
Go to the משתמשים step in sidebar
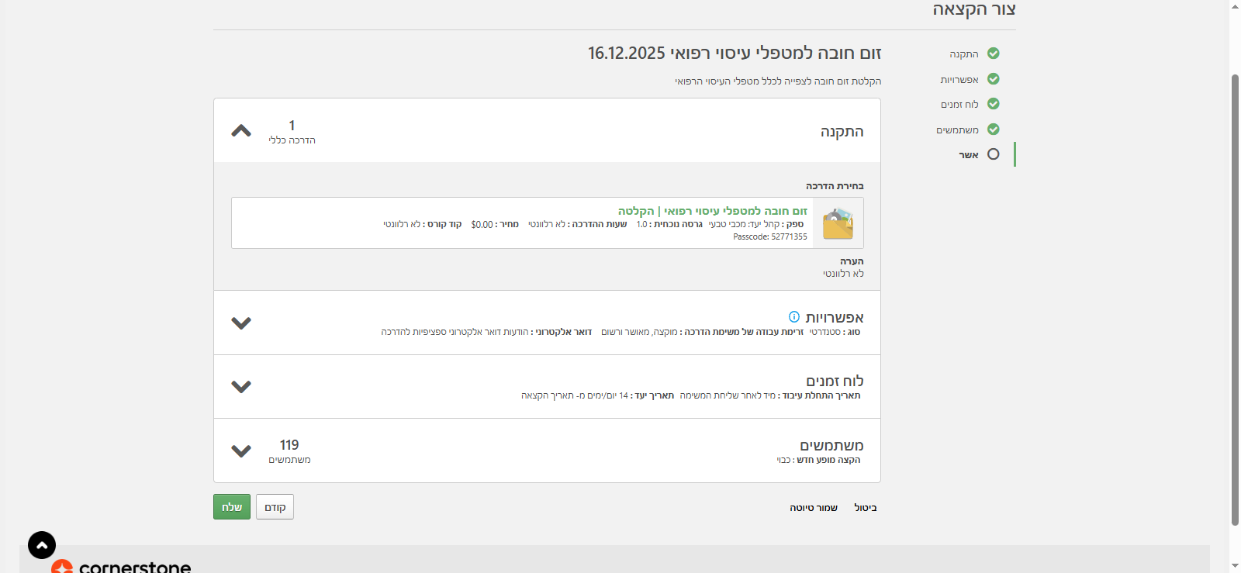click(957, 130)
